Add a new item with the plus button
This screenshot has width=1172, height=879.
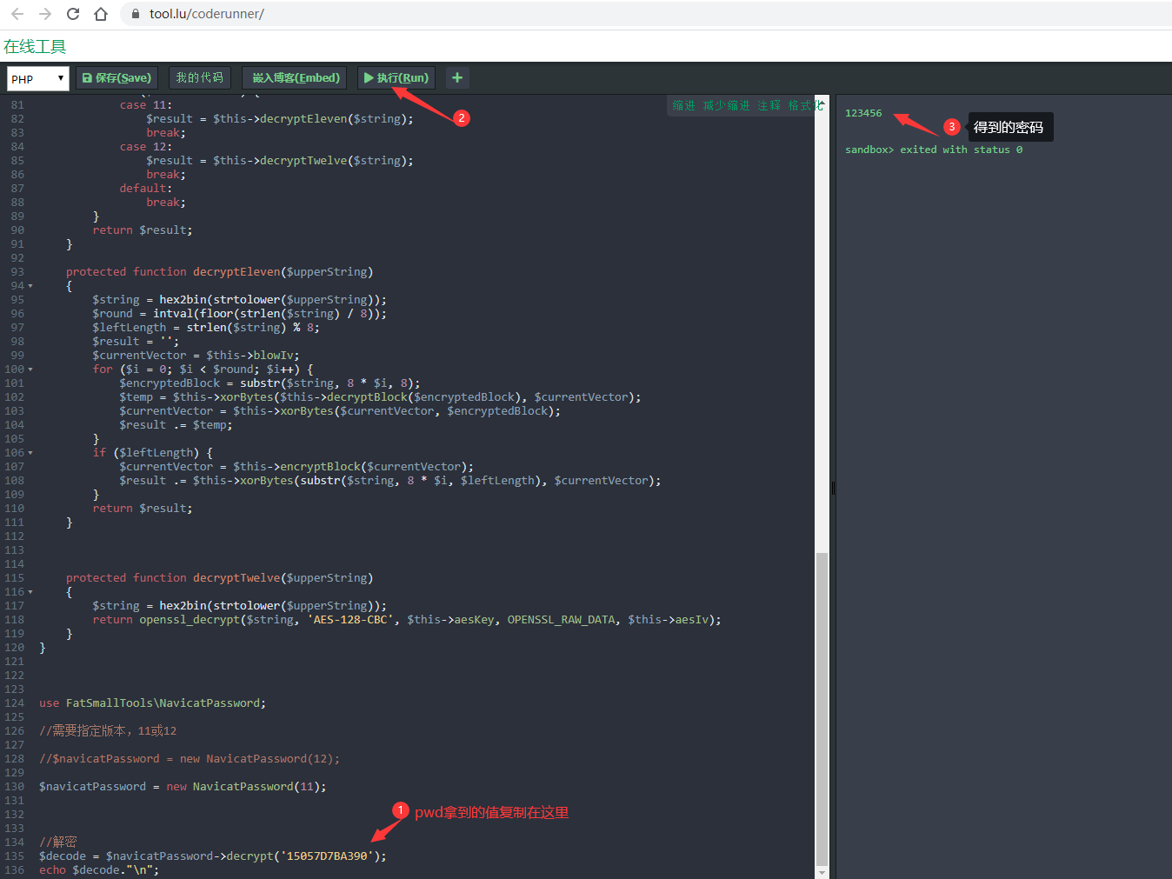tap(456, 77)
